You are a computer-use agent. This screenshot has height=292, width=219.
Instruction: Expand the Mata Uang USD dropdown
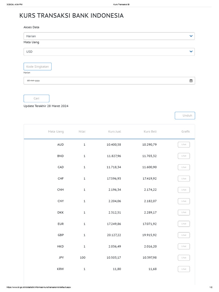click(109, 52)
